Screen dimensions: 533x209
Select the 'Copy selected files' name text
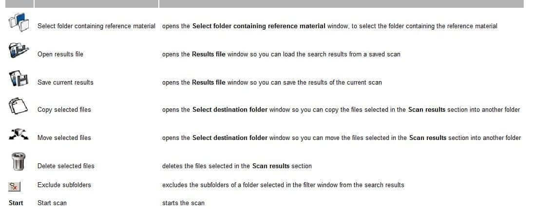pyautogui.click(x=64, y=109)
